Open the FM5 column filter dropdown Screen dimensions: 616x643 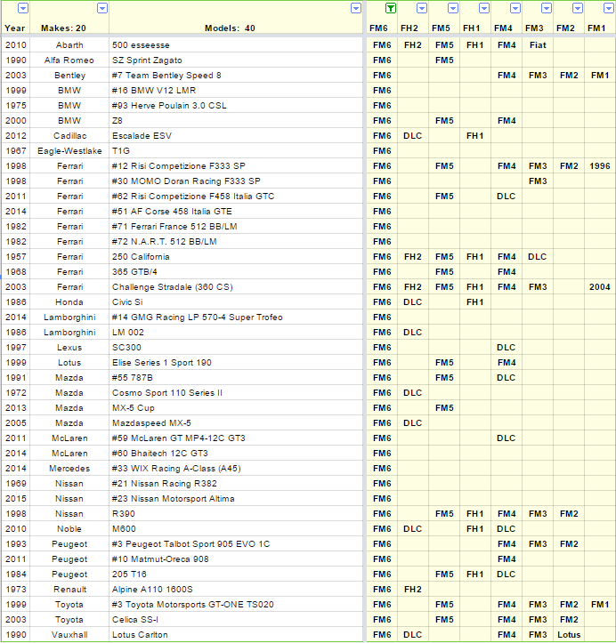[453, 8]
